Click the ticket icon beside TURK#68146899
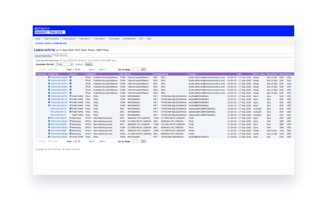This screenshot has height=199, width=327. (49, 77)
